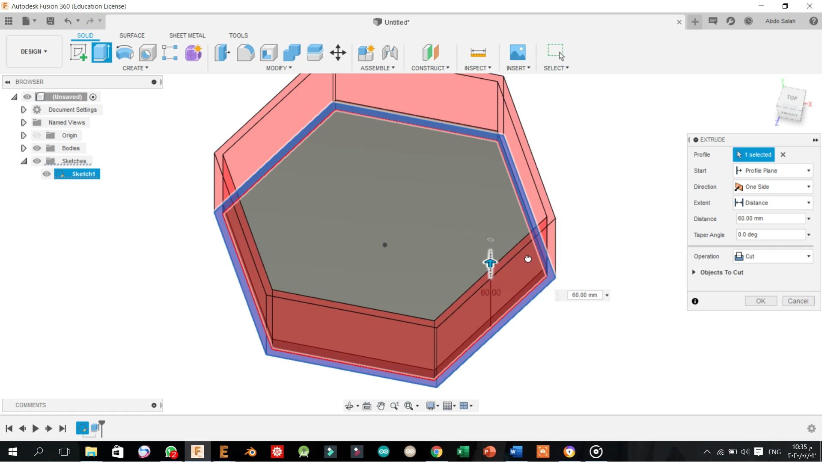Screen dimensions: 822x462
Task: Expand Objects To Cut section
Action: pyautogui.click(x=694, y=272)
